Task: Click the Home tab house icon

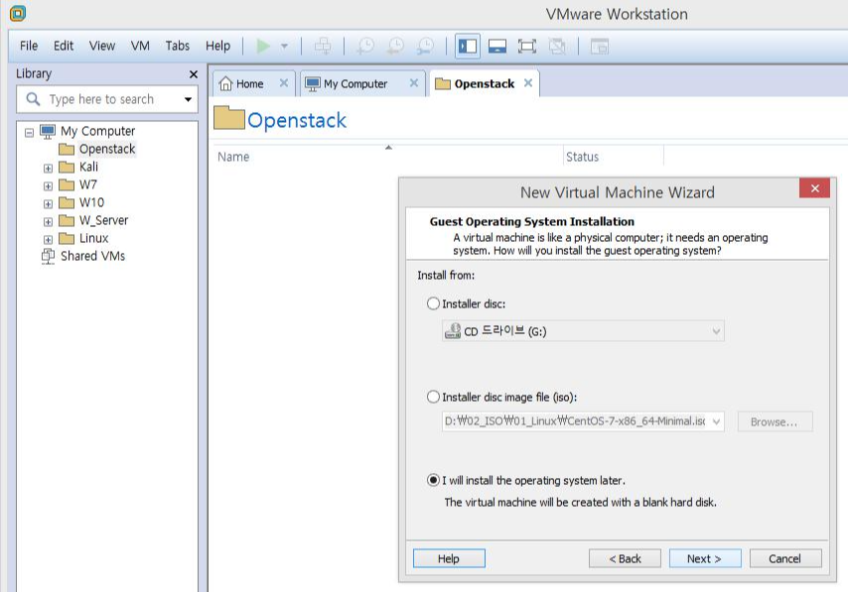Action: [225, 83]
